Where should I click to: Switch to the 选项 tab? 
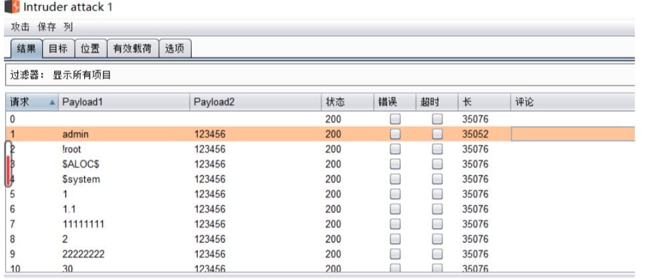[x=175, y=49]
